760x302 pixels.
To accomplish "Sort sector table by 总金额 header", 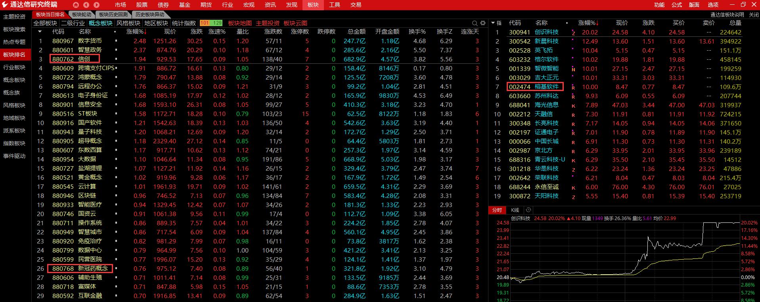I will pos(357,32).
